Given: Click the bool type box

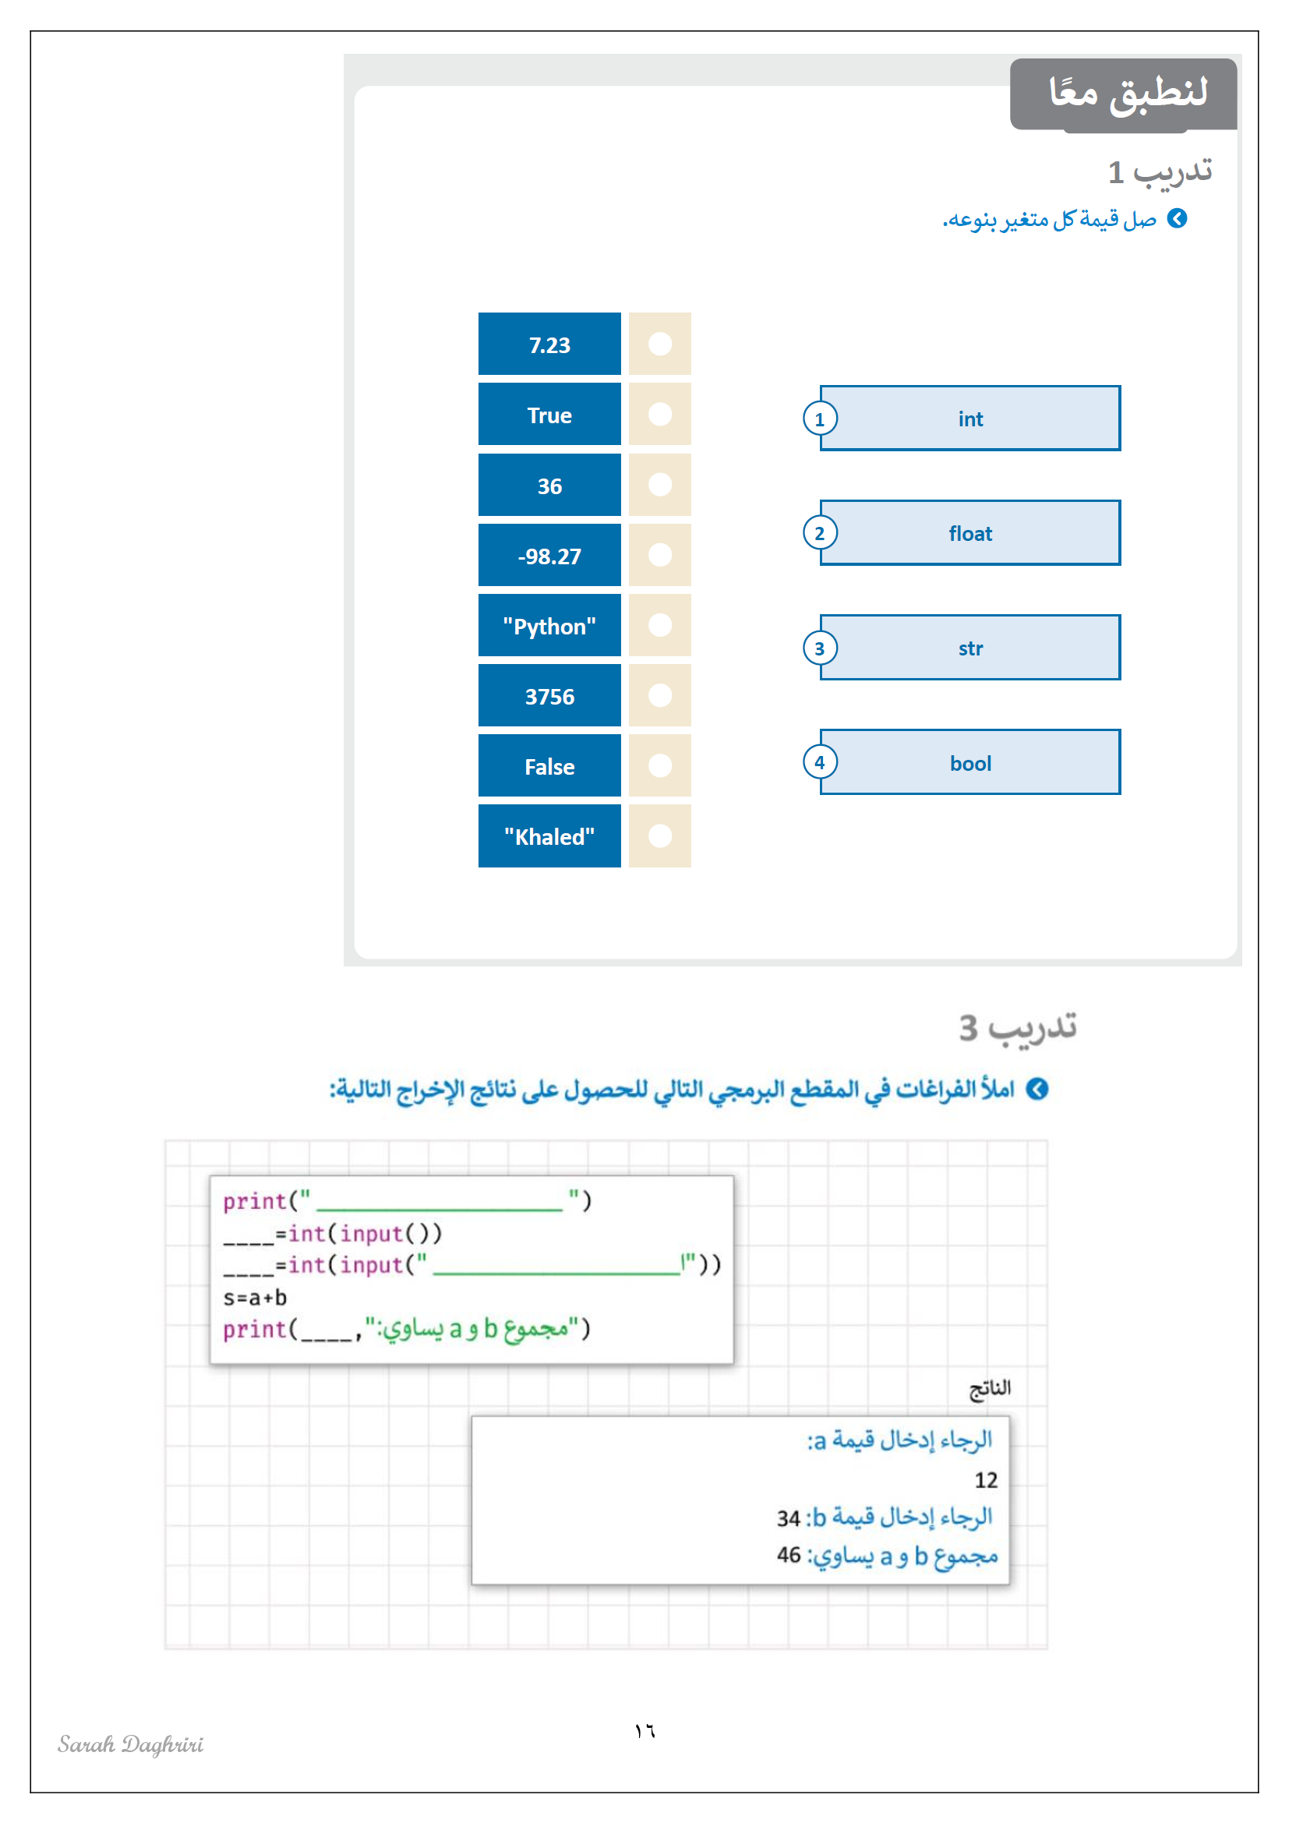Looking at the screenshot, I should pyautogui.click(x=970, y=762).
